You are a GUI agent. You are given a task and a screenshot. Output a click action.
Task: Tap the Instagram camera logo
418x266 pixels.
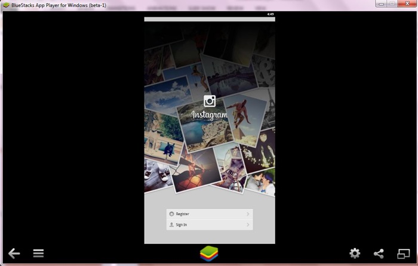(x=210, y=101)
